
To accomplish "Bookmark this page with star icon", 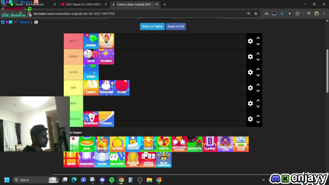I will (x=256, y=14).
